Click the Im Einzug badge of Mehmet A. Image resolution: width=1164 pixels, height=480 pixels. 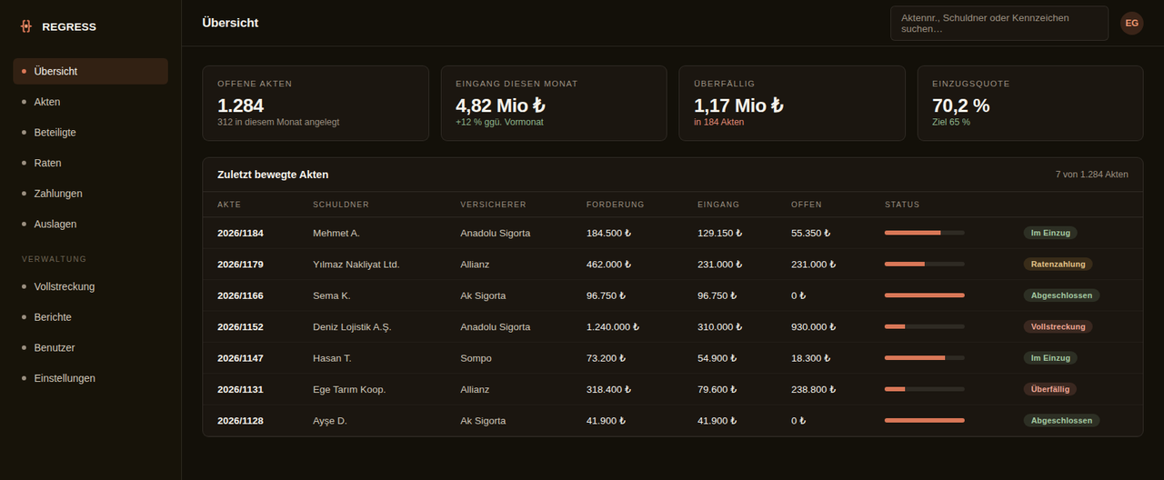click(1050, 233)
